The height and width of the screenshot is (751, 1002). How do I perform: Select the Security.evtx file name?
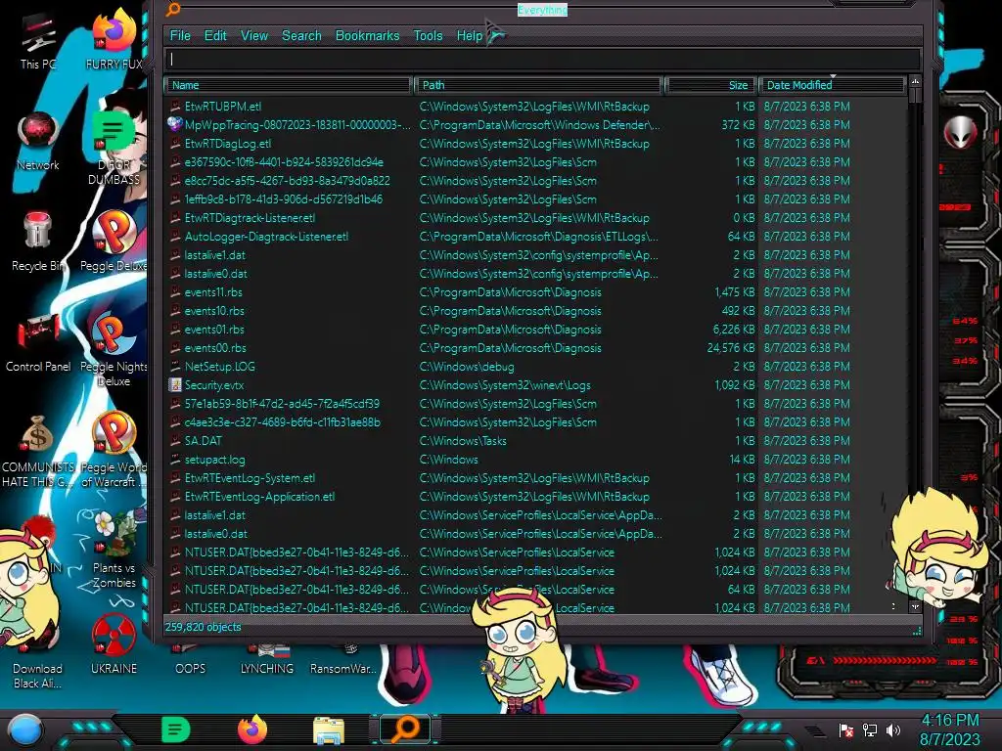pos(214,385)
